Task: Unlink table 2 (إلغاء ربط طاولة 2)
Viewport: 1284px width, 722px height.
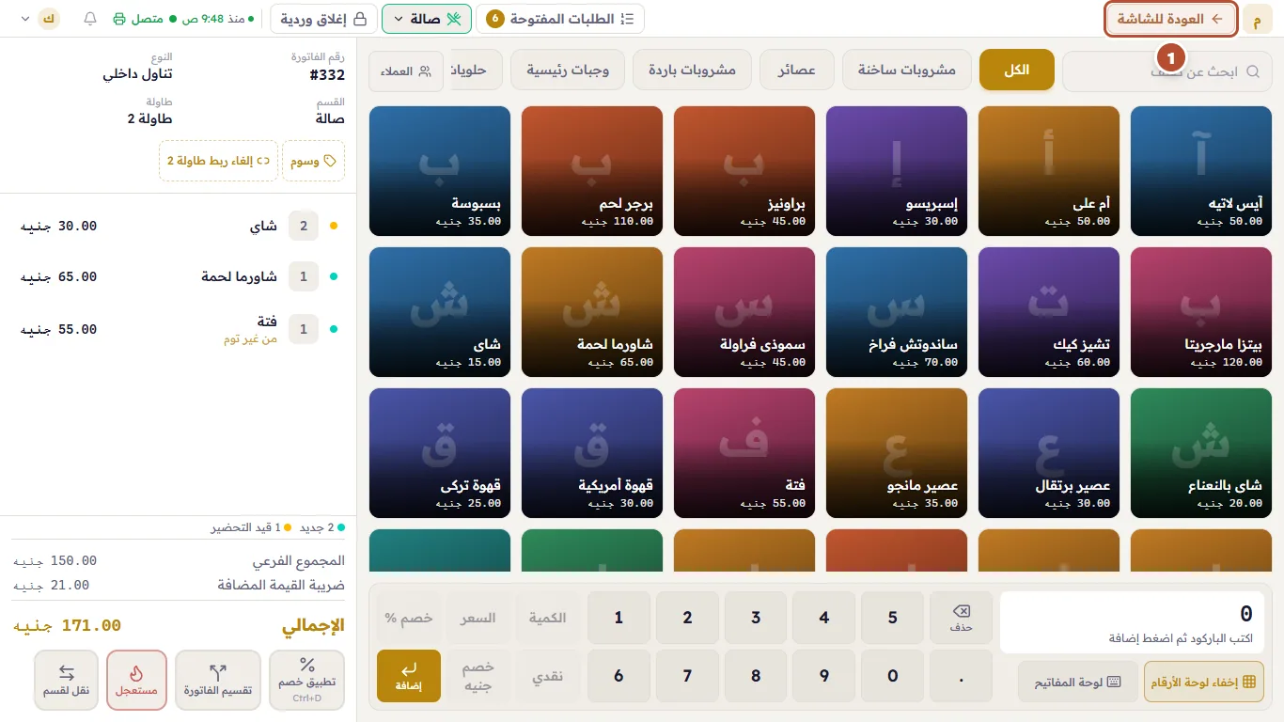Action: pyautogui.click(x=219, y=161)
